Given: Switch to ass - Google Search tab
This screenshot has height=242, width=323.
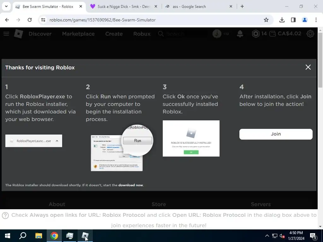Looking at the screenshot, I should (x=199, y=7).
